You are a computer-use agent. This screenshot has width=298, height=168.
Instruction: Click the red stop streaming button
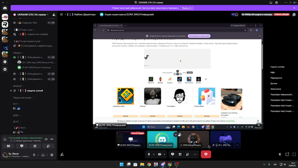206,155
